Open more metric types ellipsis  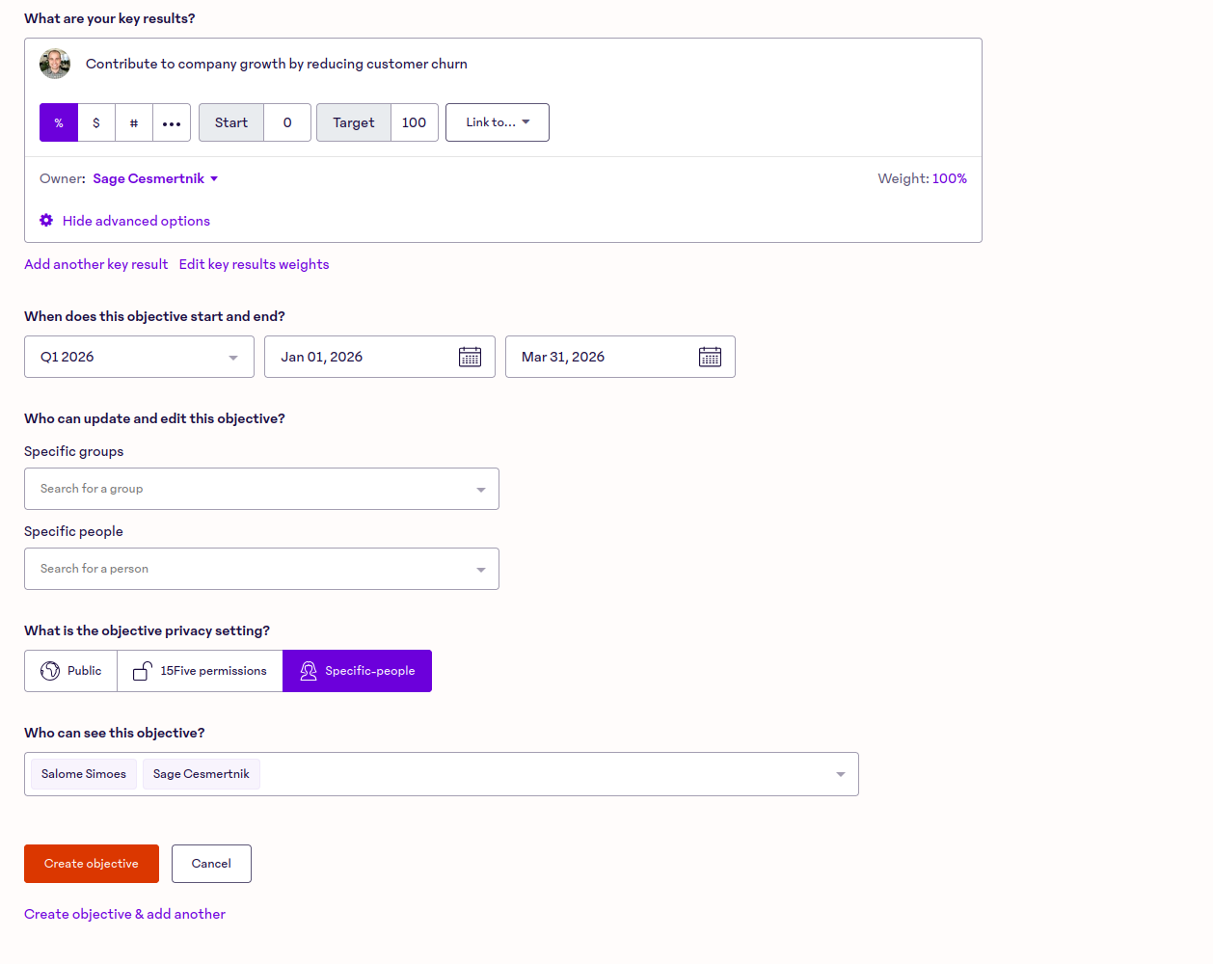[172, 122]
